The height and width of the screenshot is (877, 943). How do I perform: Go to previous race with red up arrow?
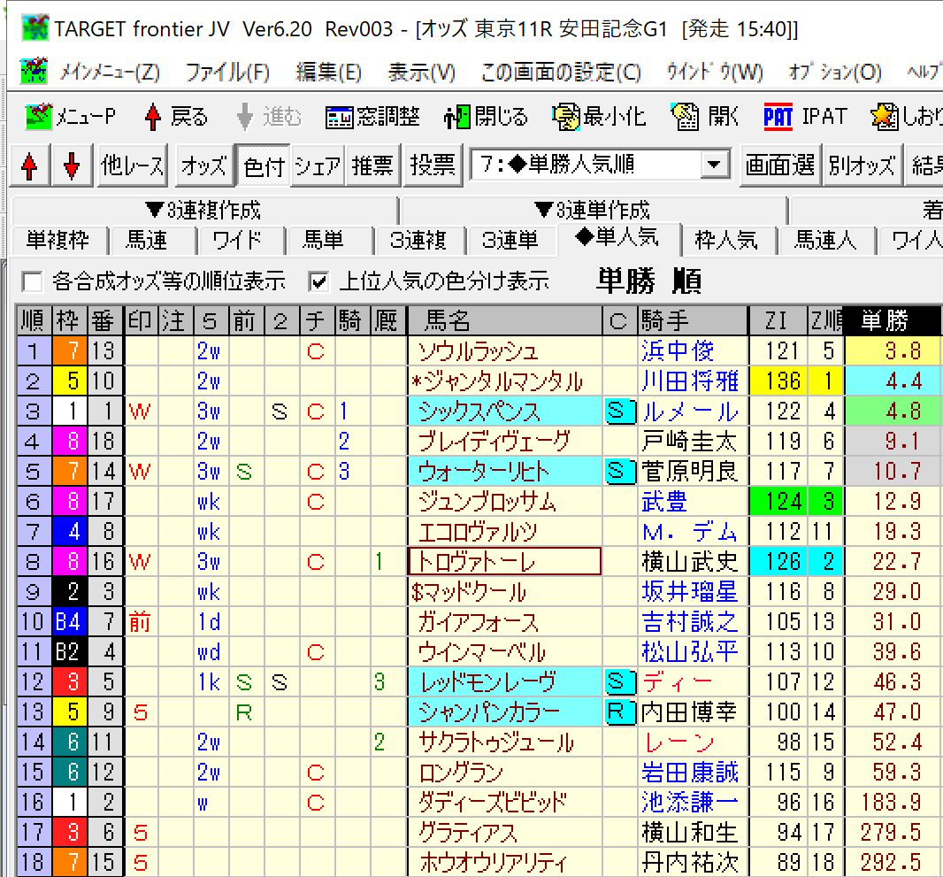(29, 165)
